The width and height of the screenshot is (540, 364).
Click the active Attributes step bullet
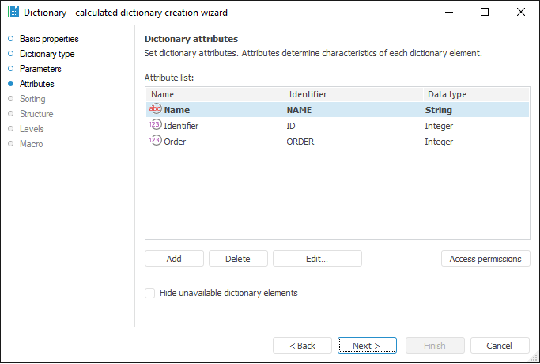coord(11,84)
